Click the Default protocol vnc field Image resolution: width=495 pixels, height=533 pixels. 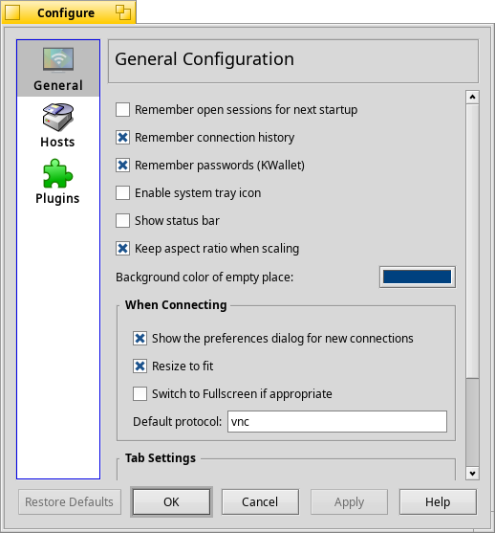337,421
